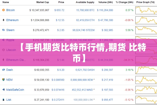The image size is (157, 105).
Task: Click Dash volume $ 299,397
Action: (107, 70)
